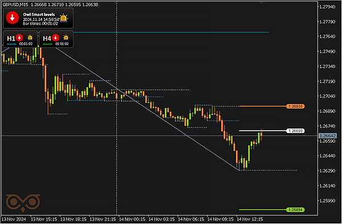Click the red down-arrow Owl Smart levels icon
The height and width of the screenshot is (224, 342).
(x=13, y=18)
